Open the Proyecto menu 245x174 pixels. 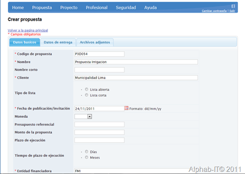69,7
